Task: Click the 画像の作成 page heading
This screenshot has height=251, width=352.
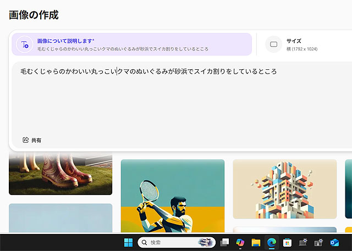Action: pos(34,15)
